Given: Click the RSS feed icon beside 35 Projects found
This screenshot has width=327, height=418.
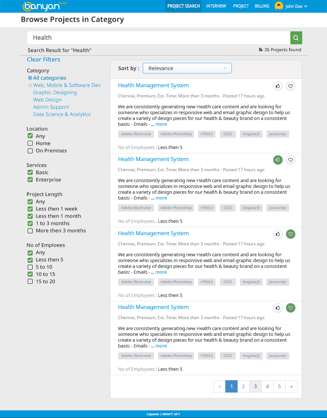Looking at the screenshot, I should point(261,49).
